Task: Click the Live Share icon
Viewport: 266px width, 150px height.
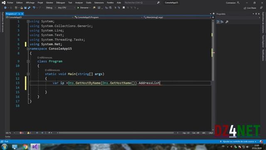Action: click(x=245, y=8)
